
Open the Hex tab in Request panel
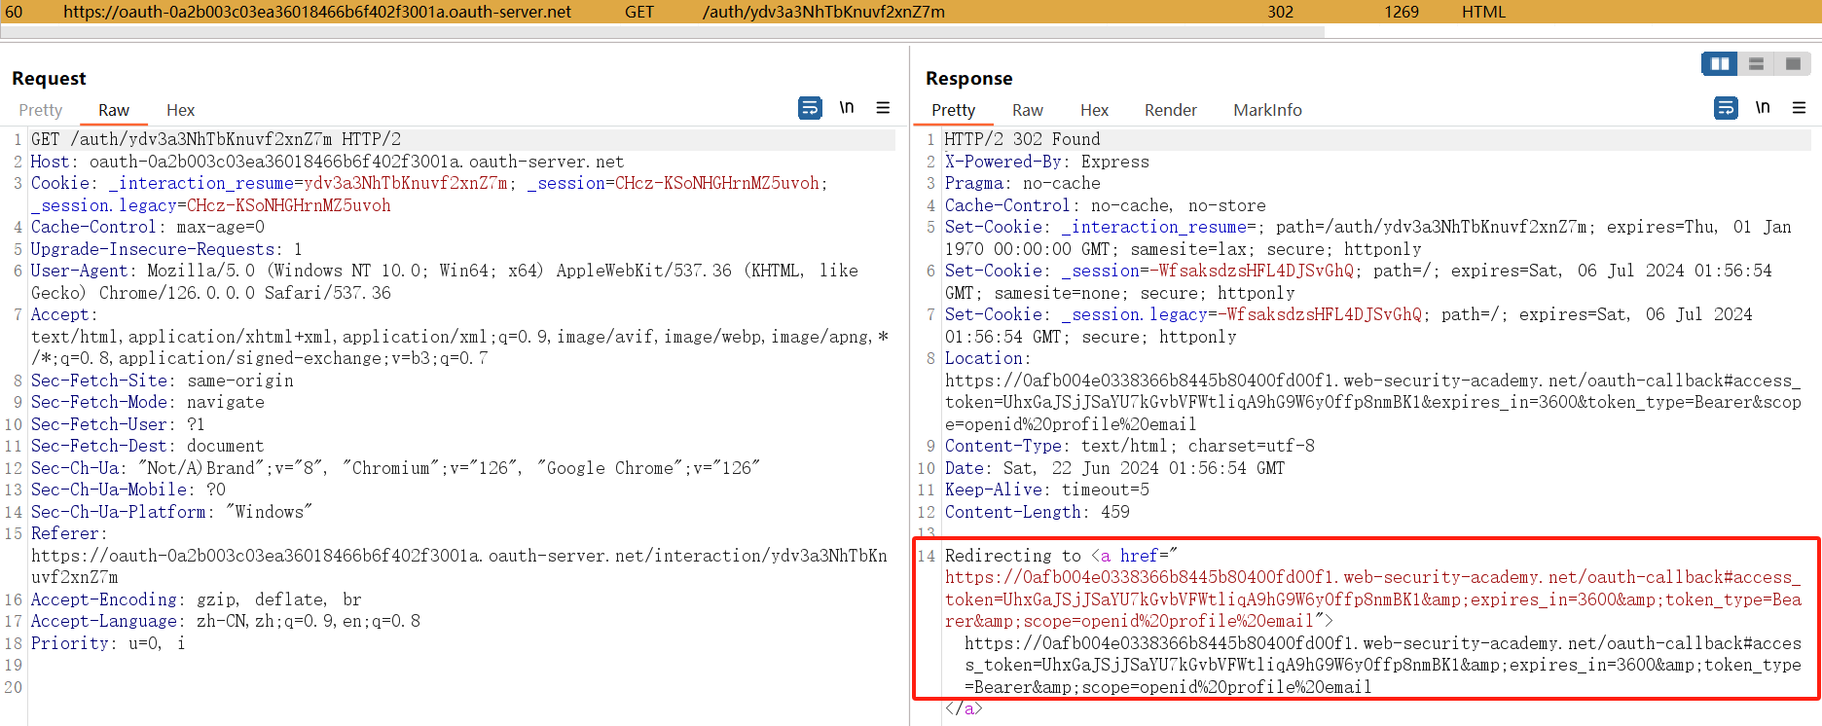coord(180,110)
